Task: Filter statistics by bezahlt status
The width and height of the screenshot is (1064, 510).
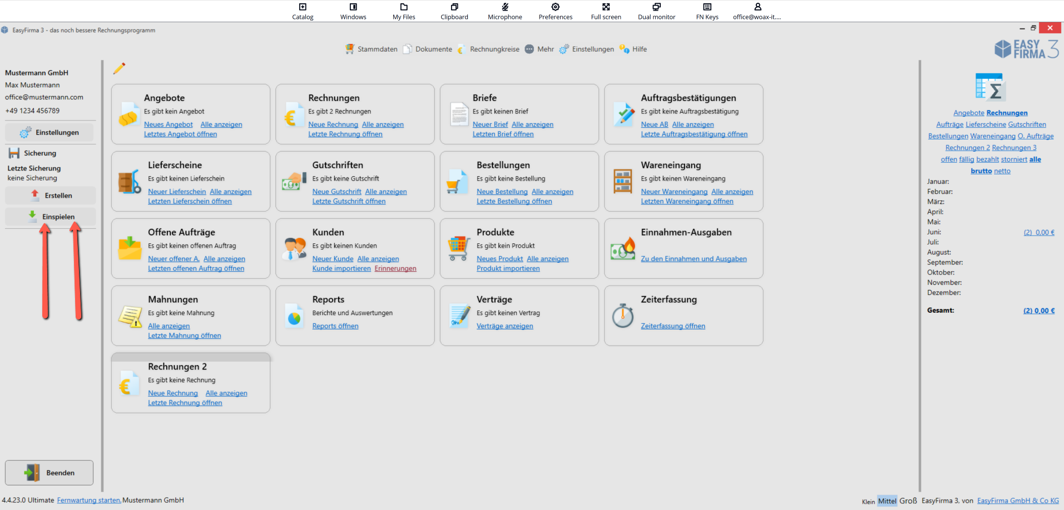Action: tap(987, 159)
